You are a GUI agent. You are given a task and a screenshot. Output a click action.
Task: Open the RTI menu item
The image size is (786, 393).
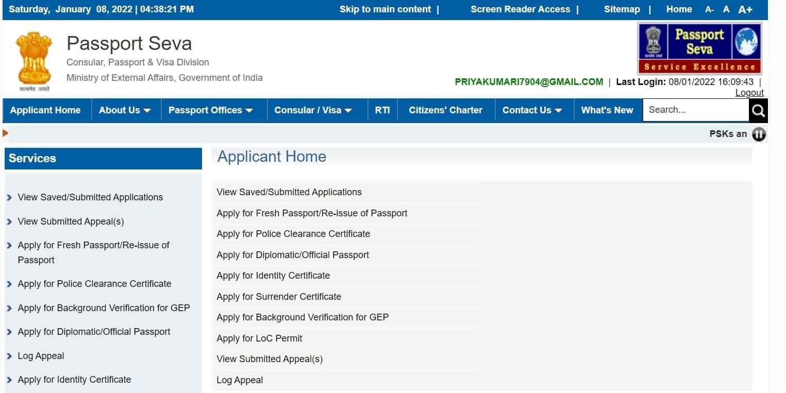[382, 110]
